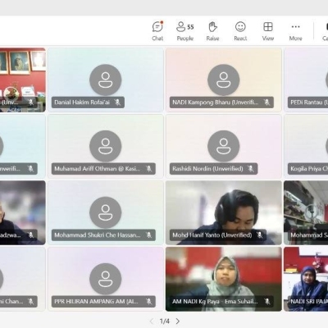Change the meeting View layout
Image resolution: width=328 pixels, height=328 pixels.
pyautogui.click(x=268, y=31)
